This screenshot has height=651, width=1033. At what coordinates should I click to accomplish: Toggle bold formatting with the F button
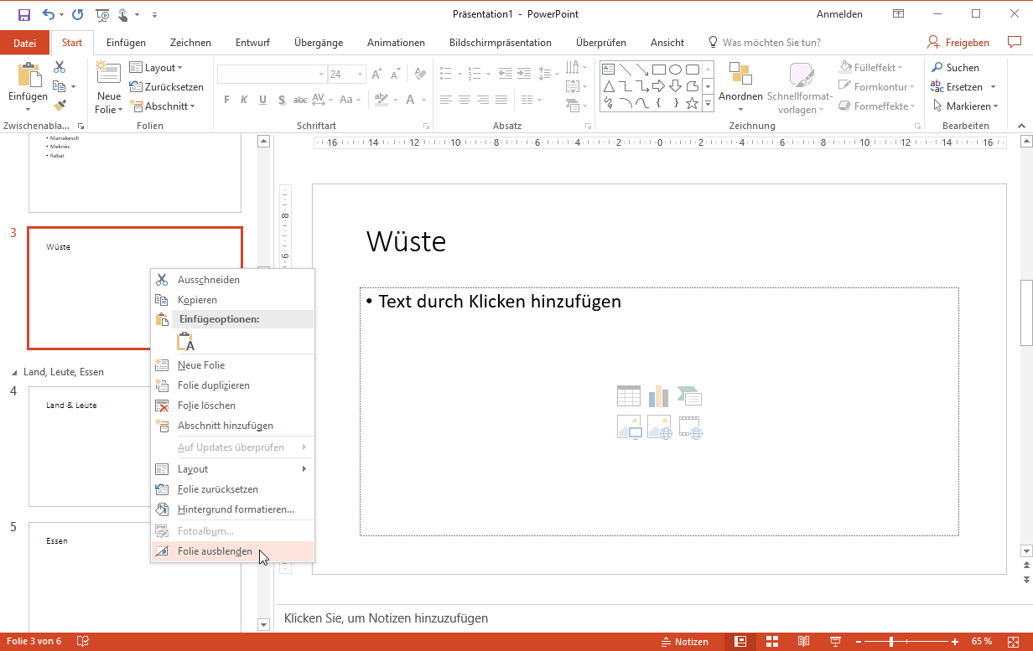click(226, 100)
